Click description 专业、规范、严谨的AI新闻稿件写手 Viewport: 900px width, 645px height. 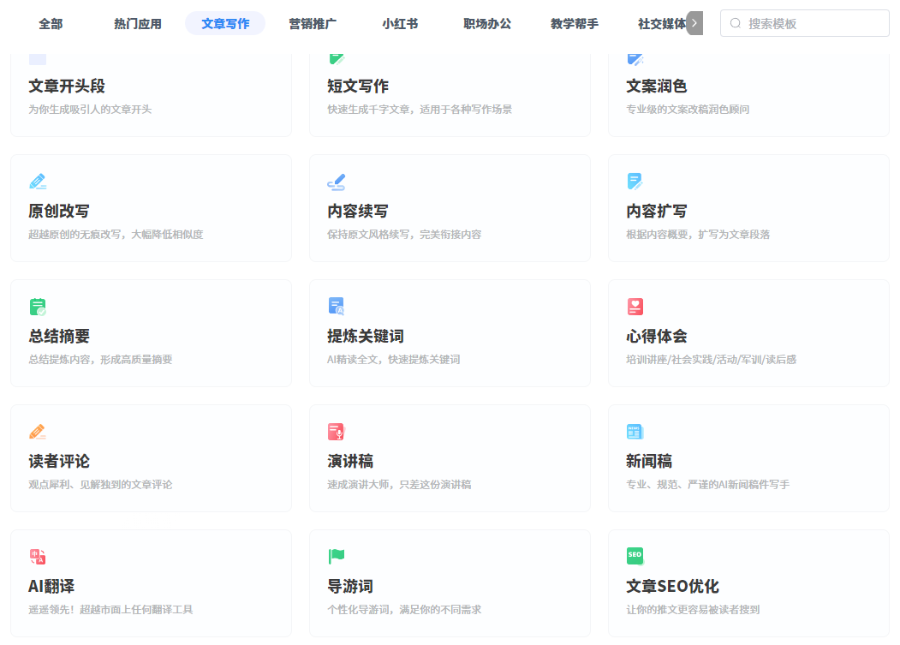pyautogui.click(x=707, y=485)
